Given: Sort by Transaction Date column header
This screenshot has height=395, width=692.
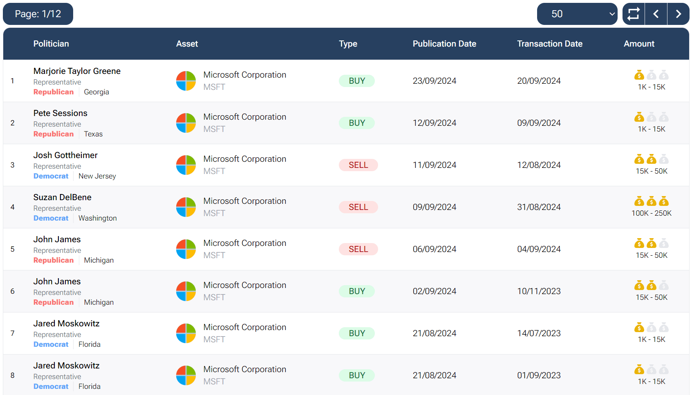Looking at the screenshot, I should tap(549, 44).
